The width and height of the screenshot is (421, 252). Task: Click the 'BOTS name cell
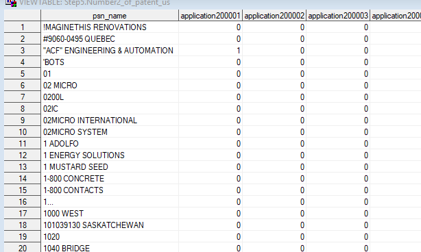pos(110,62)
